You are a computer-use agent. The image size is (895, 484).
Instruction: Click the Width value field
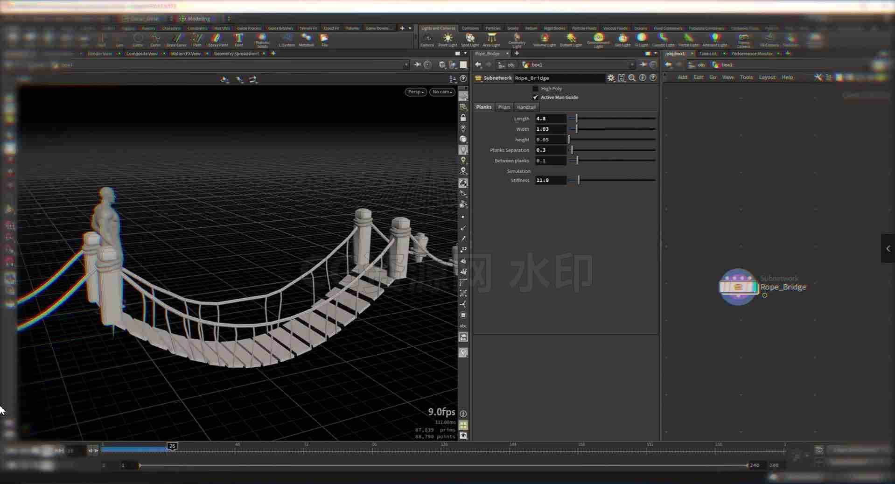pos(551,129)
